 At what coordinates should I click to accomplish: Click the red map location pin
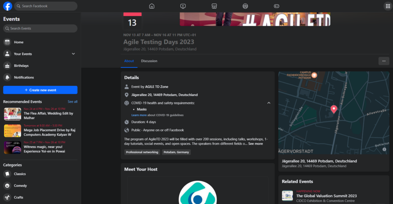334,109
